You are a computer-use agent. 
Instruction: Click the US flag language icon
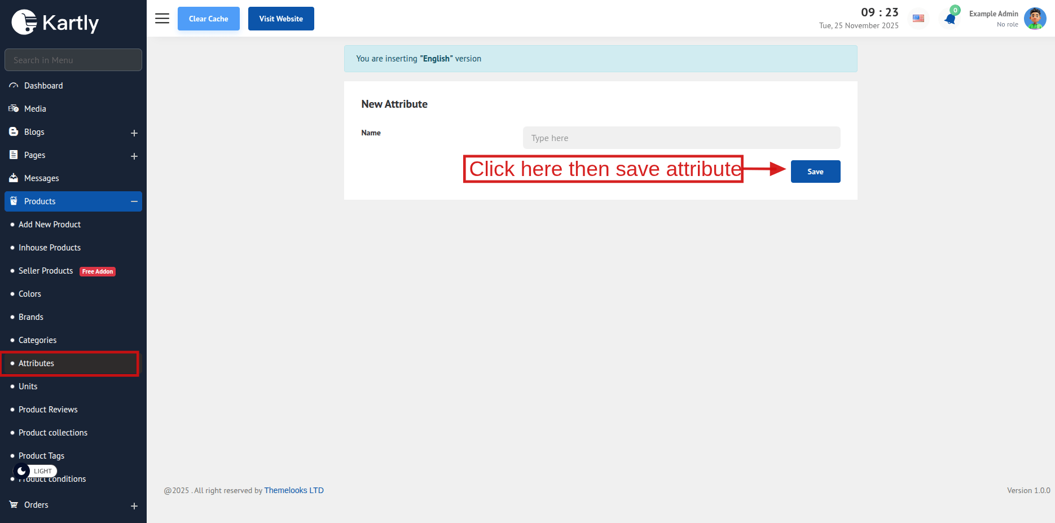click(x=918, y=19)
